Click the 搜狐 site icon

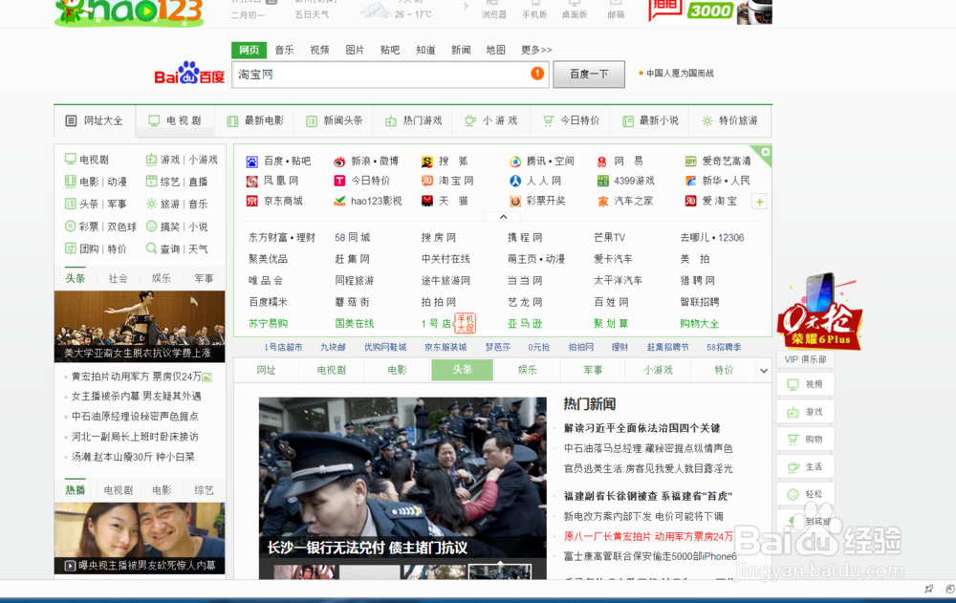coord(427,162)
